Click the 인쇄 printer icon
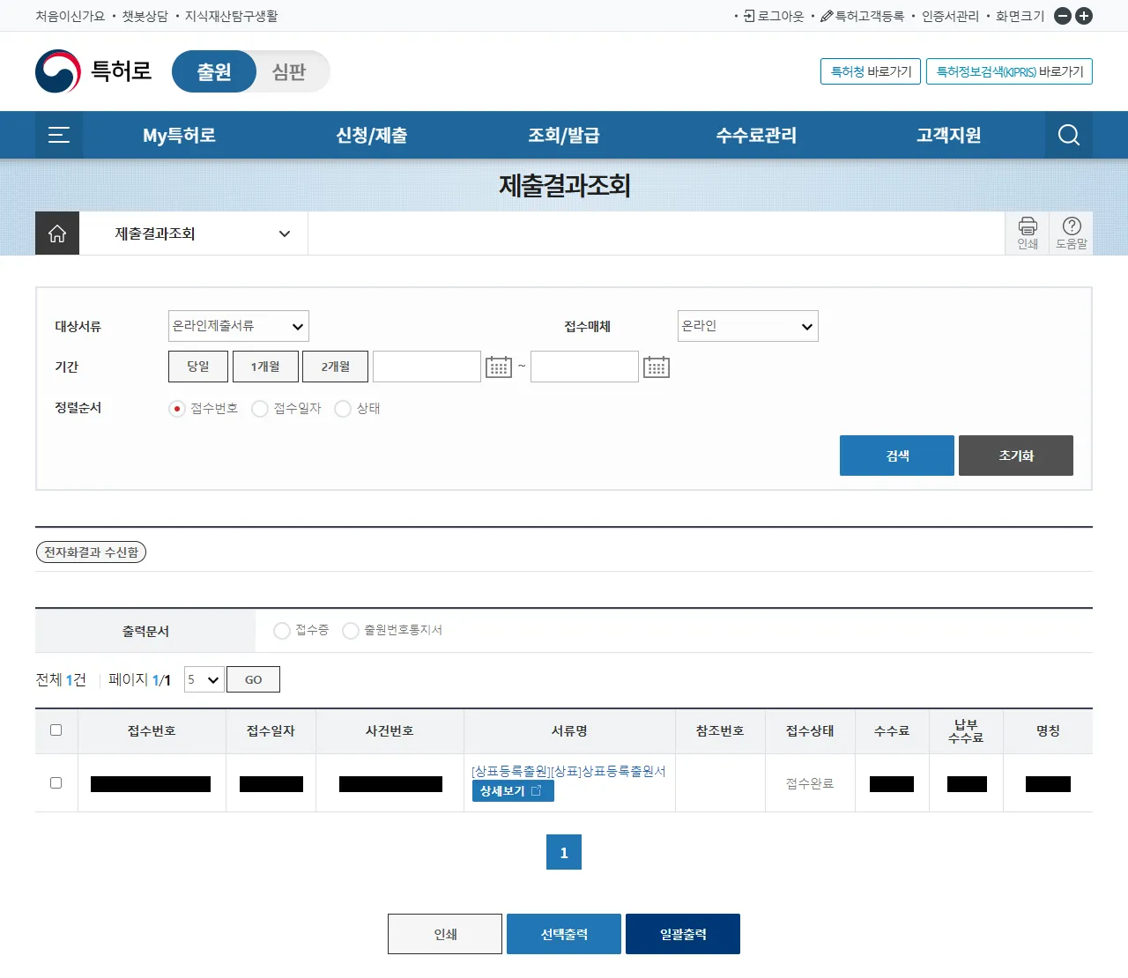1128x978 pixels. coord(1028,233)
